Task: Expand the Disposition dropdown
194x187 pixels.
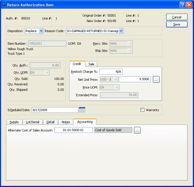Action: (41, 31)
